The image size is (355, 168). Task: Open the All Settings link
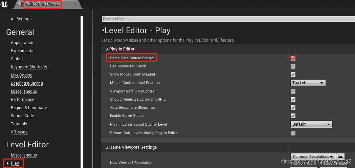pyautogui.click(x=21, y=19)
